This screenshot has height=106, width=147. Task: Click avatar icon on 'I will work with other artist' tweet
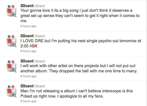11,66
